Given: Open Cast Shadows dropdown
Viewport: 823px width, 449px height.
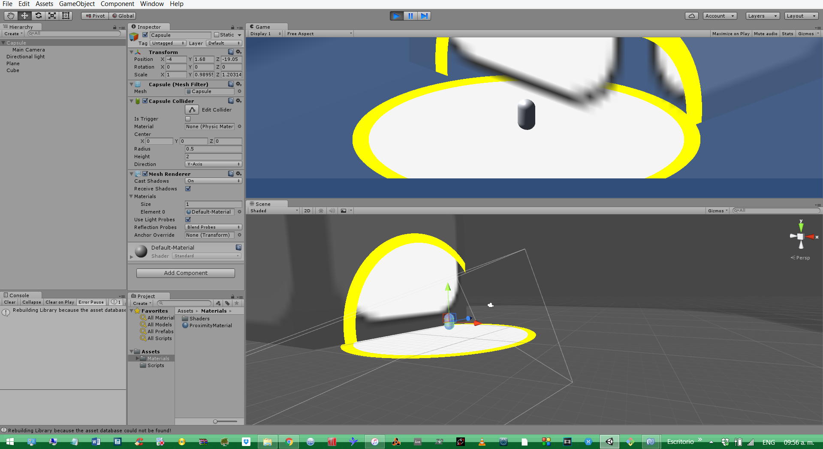Looking at the screenshot, I should (214, 181).
